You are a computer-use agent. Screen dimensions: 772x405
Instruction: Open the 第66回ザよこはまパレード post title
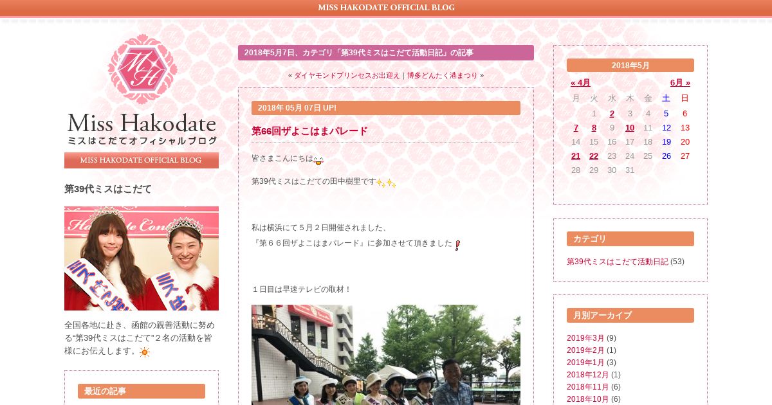coord(309,131)
